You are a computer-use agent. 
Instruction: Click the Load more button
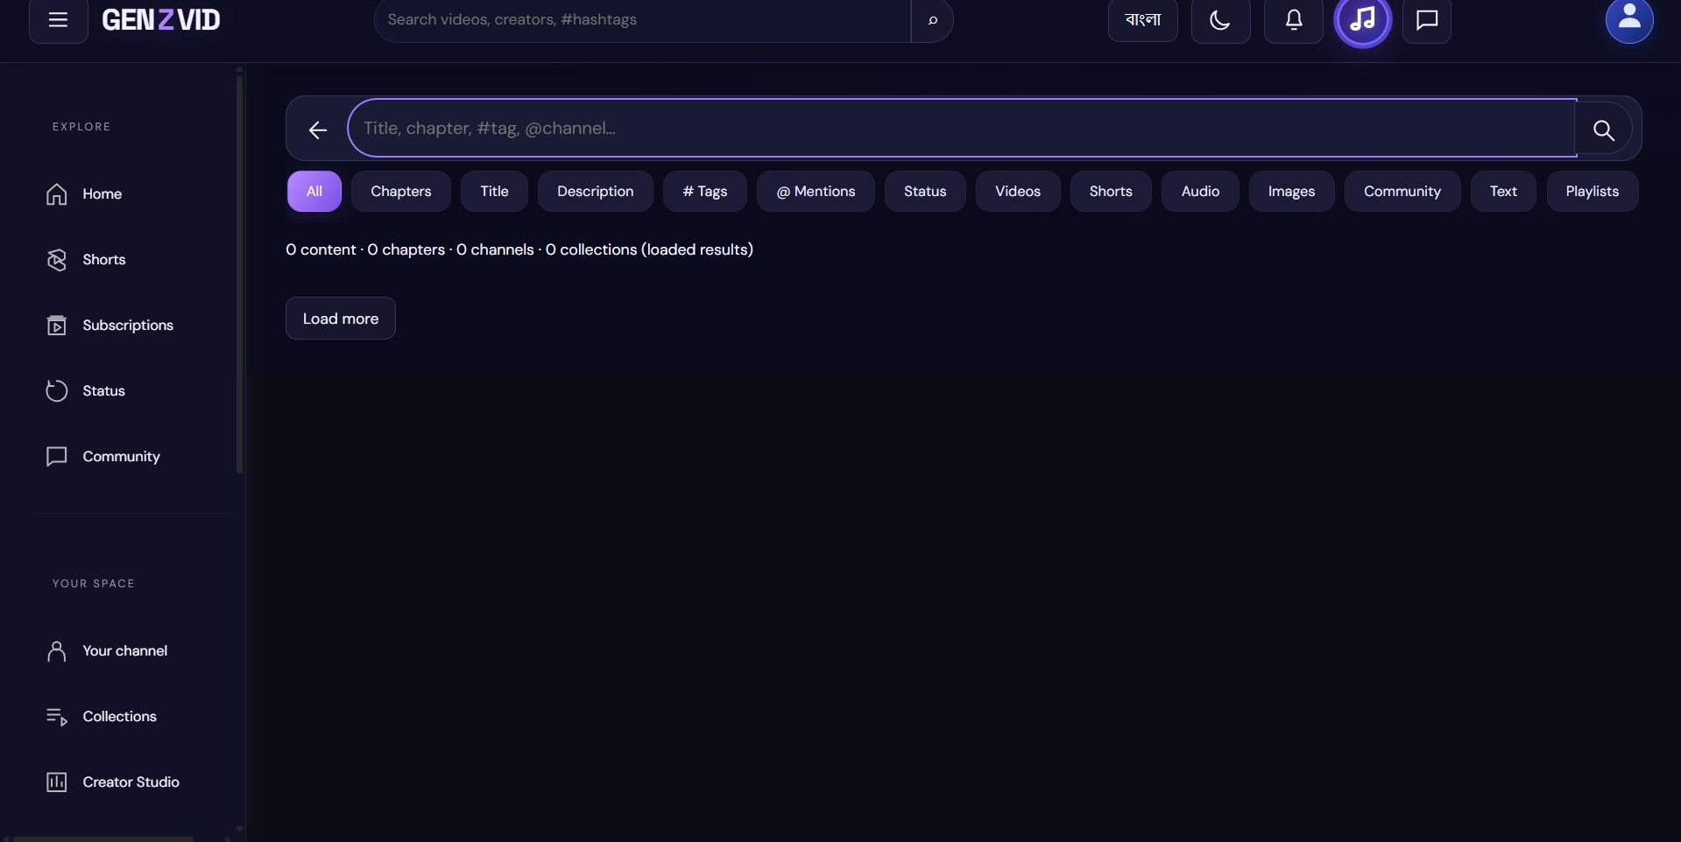[x=341, y=319]
